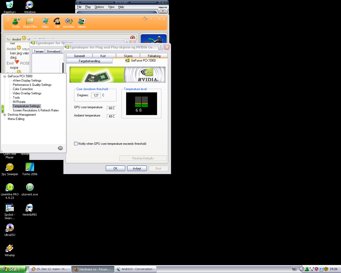
Task: Select Menu Editing in the tree
Action: (16, 119)
